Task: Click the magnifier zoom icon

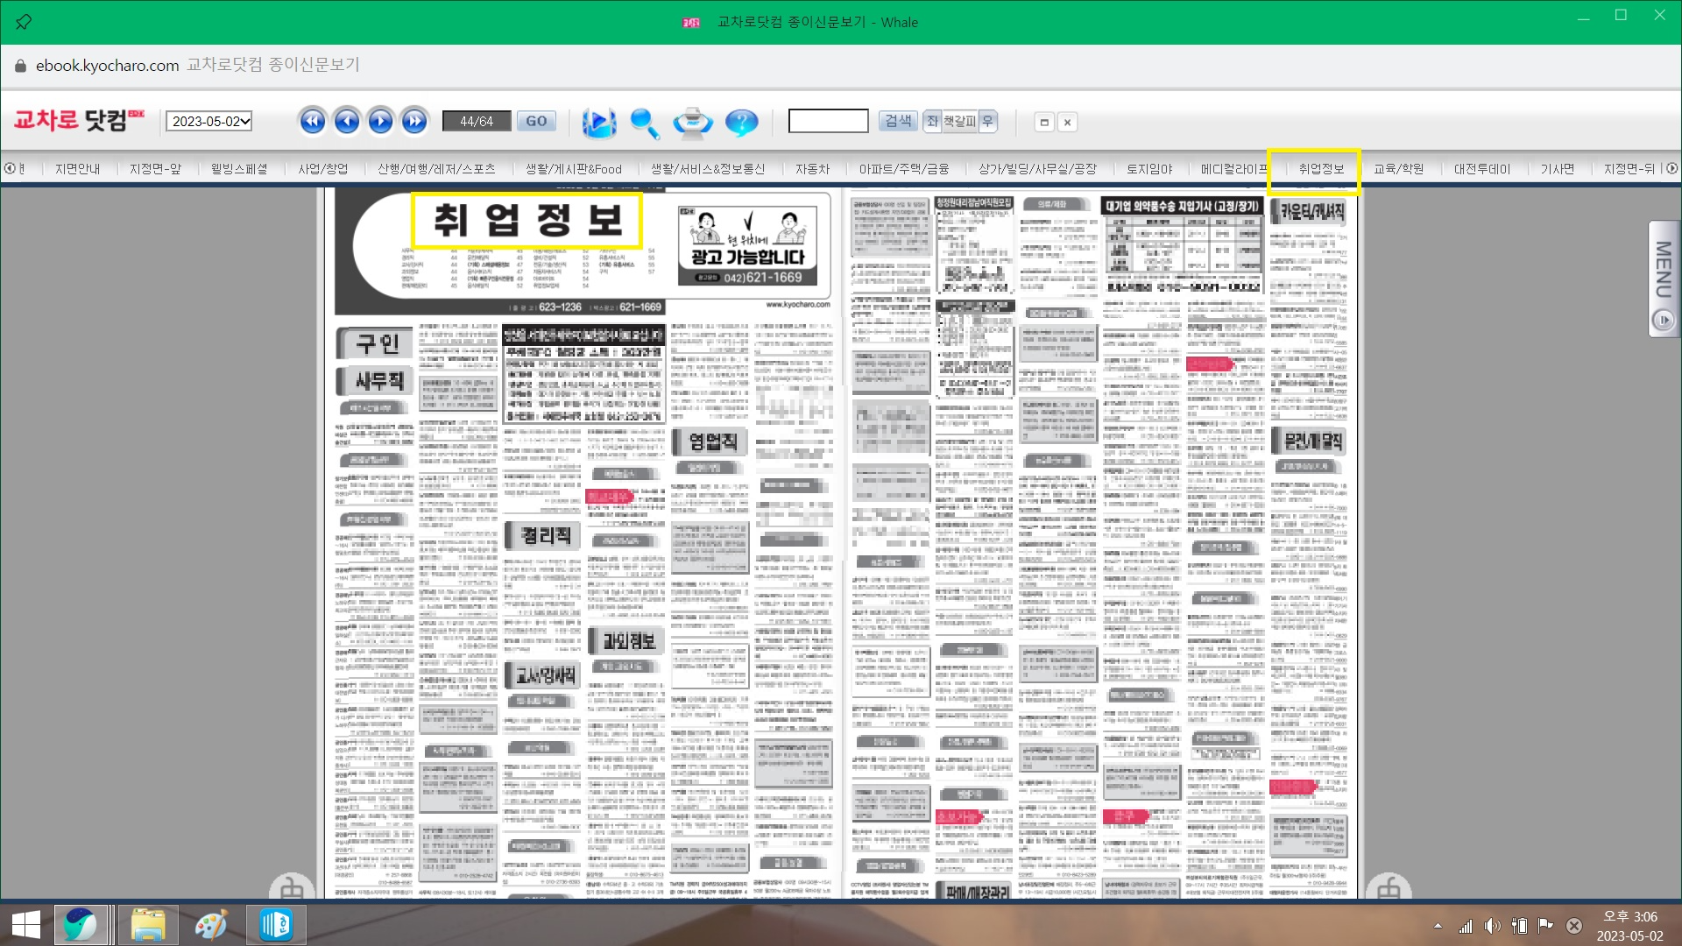Action: coord(645,123)
